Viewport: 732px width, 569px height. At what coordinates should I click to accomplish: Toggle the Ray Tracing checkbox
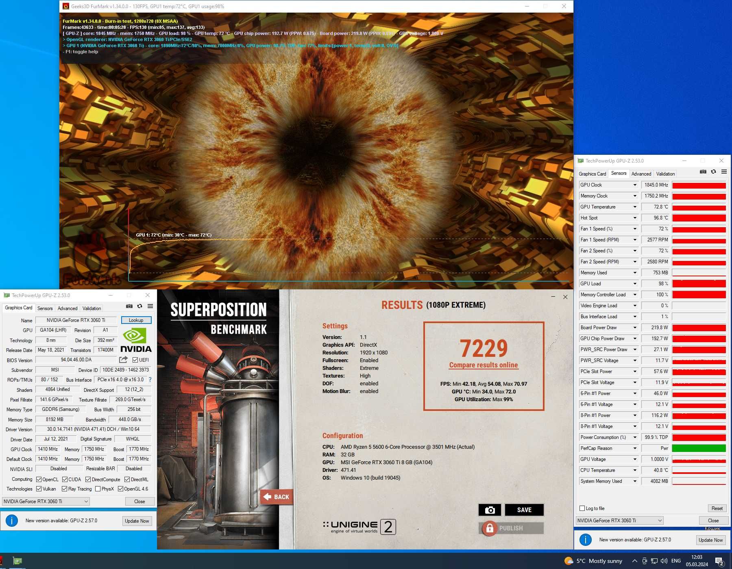(x=65, y=489)
